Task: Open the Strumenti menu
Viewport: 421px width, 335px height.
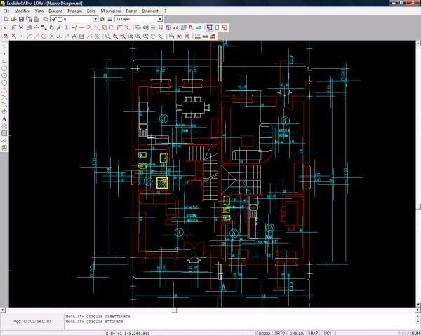Action: click(150, 11)
